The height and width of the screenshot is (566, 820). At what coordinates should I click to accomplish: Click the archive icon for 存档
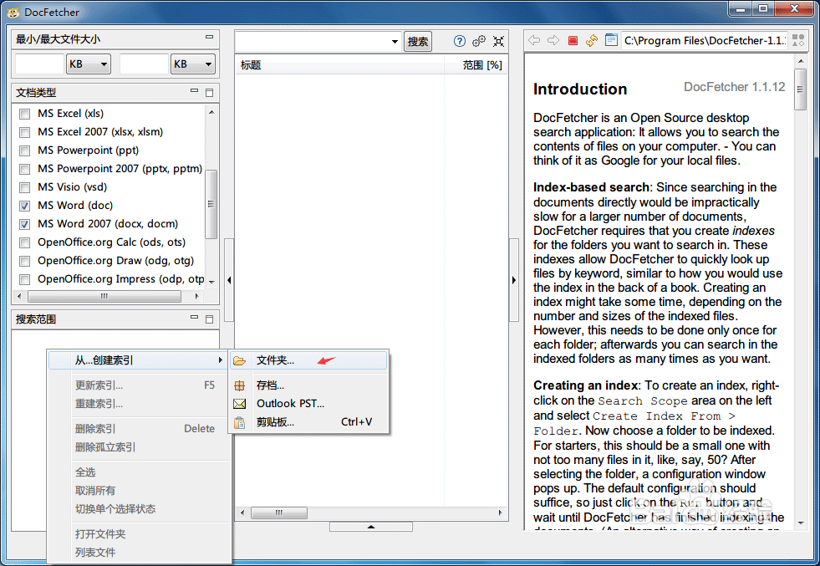240,385
